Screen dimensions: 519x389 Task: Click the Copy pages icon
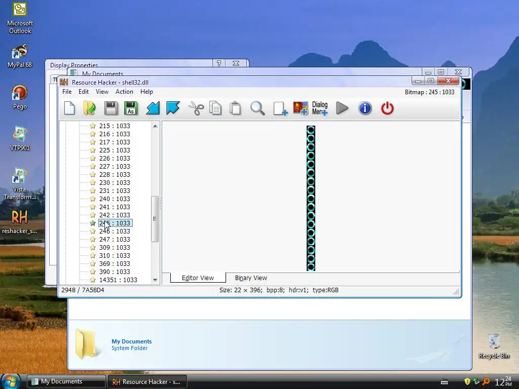(x=215, y=108)
